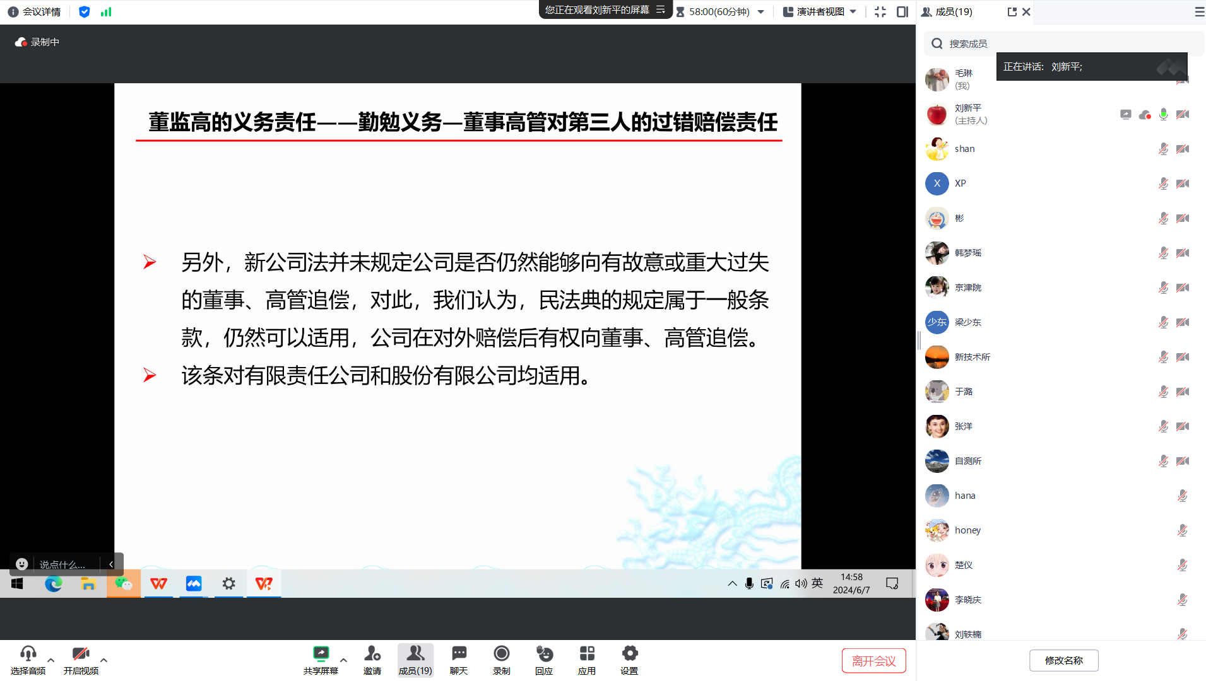The width and height of the screenshot is (1206, 681).
Task: Toggle 刘新平's microphone icon
Action: click(1163, 114)
